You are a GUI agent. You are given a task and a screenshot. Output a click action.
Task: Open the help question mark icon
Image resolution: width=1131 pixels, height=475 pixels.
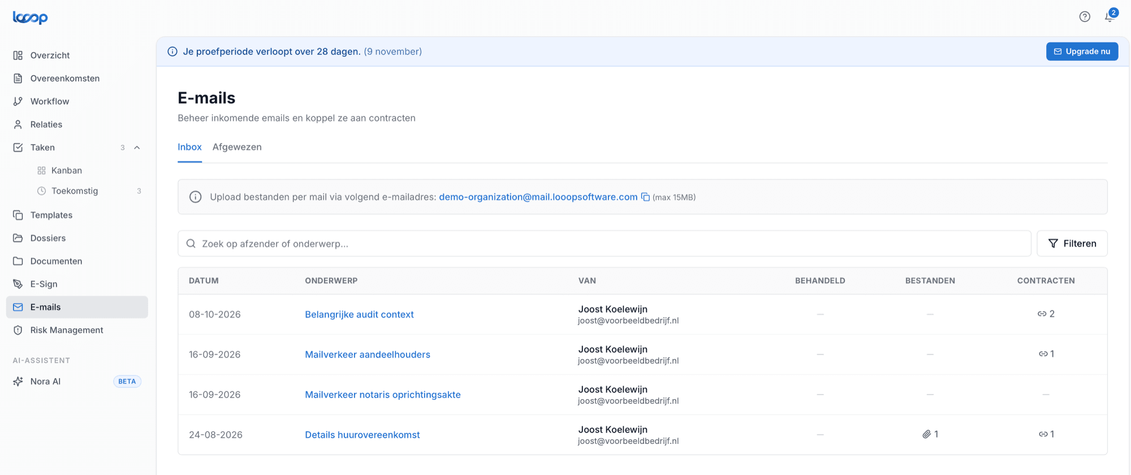pyautogui.click(x=1084, y=17)
